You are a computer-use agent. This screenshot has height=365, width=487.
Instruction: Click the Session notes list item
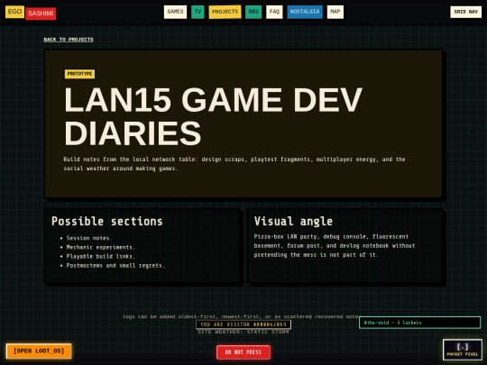(x=89, y=238)
